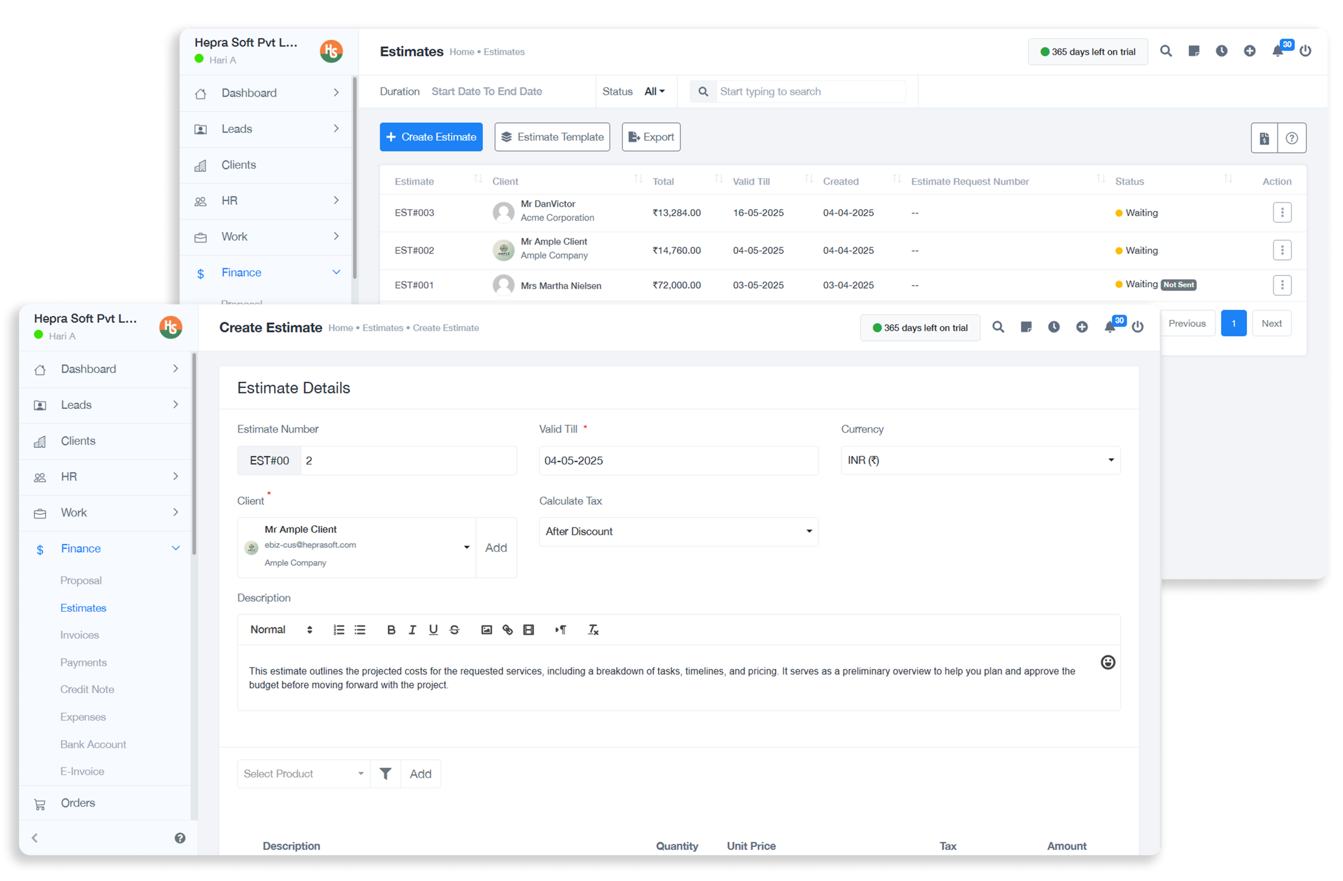The height and width of the screenshot is (881, 1343).
Task: Open the Status All filter dropdown
Action: point(655,91)
